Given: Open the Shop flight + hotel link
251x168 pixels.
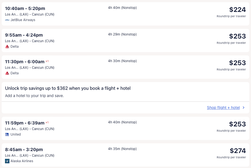Looking at the screenshot, I should point(223,108).
